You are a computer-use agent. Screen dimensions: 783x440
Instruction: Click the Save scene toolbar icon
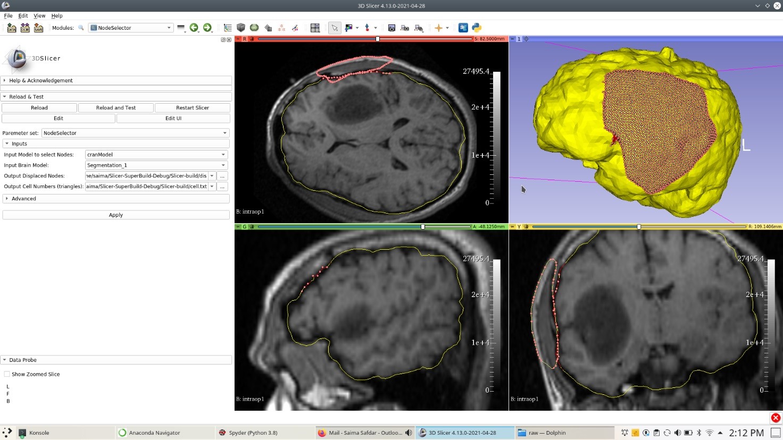[38, 28]
